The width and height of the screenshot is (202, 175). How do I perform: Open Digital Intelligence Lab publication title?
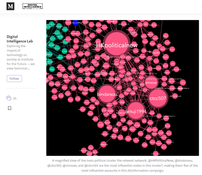(x=20, y=39)
